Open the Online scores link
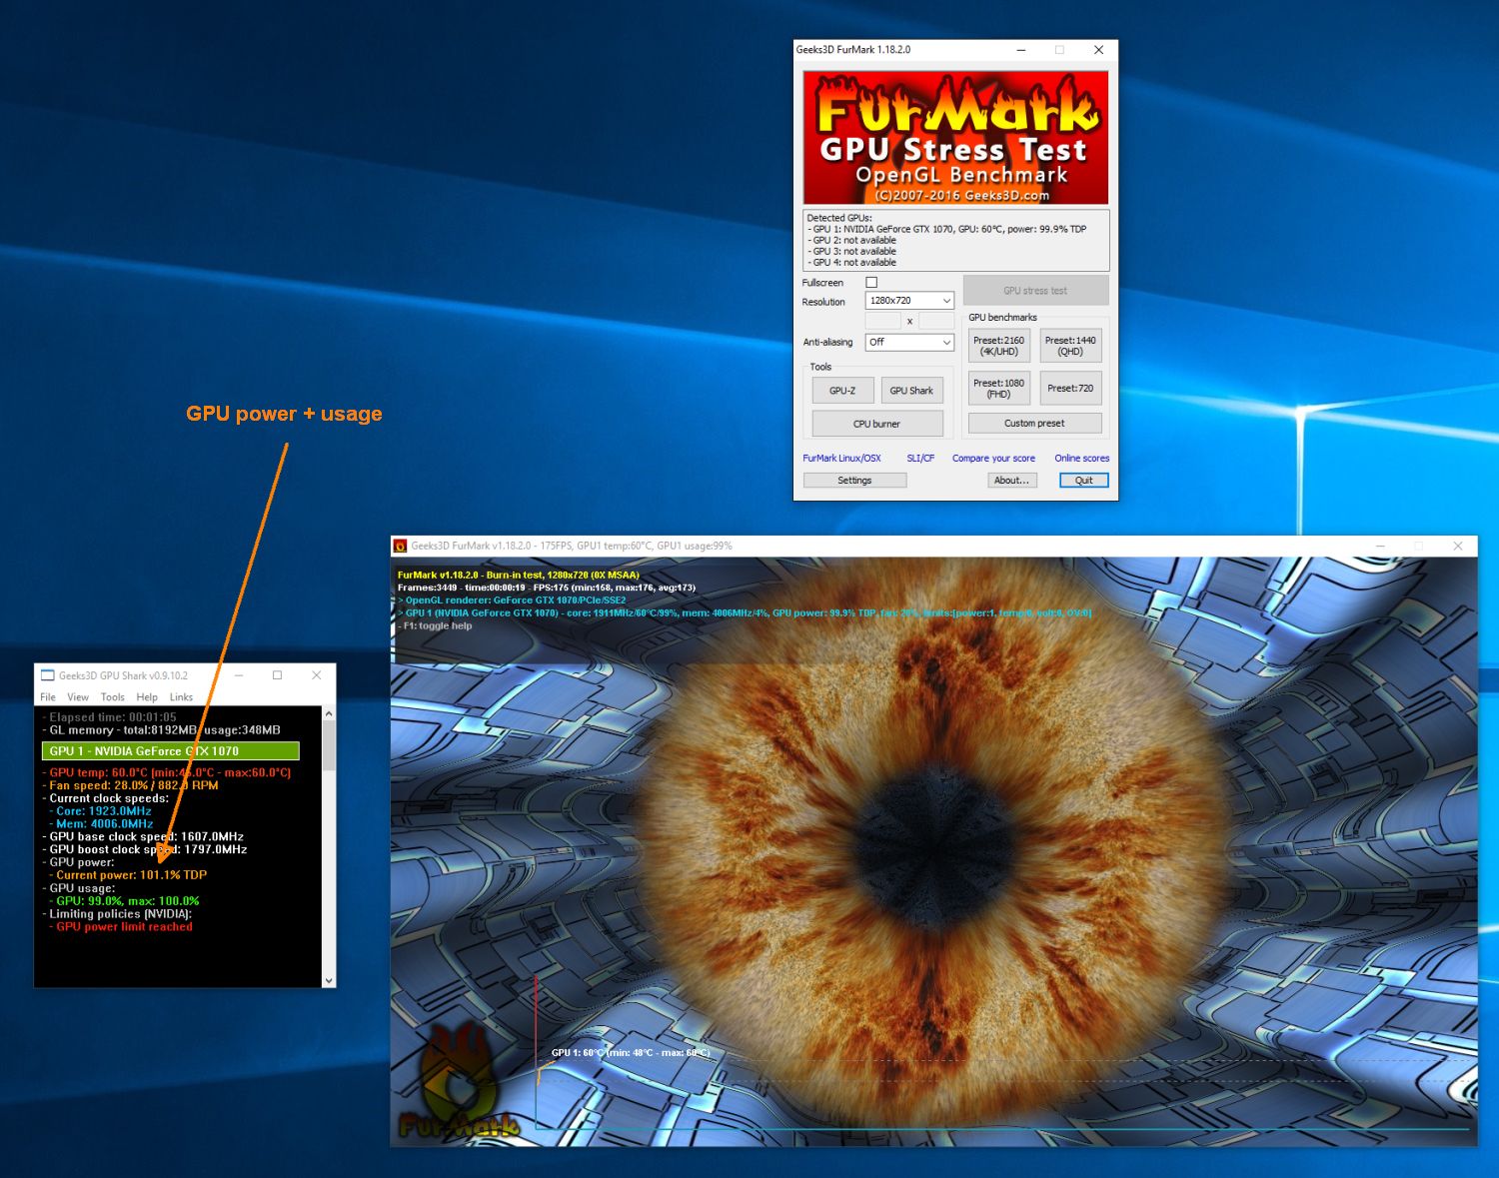The image size is (1499, 1178). coord(1082,459)
